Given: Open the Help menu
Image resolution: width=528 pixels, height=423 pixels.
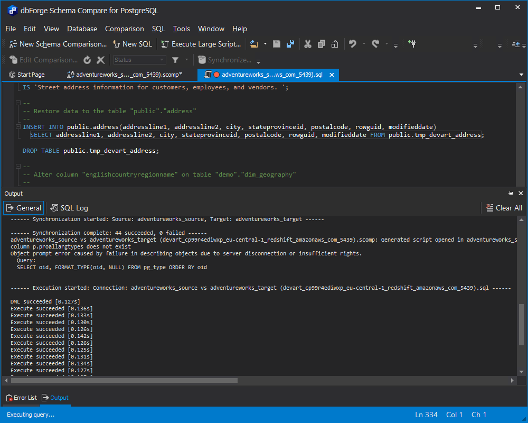Looking at the screenshot, I should click(x=239, y=29).
